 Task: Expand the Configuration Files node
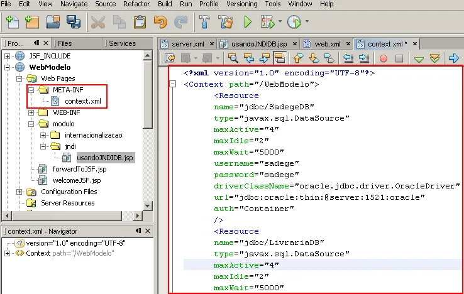[x=20, y=192]
